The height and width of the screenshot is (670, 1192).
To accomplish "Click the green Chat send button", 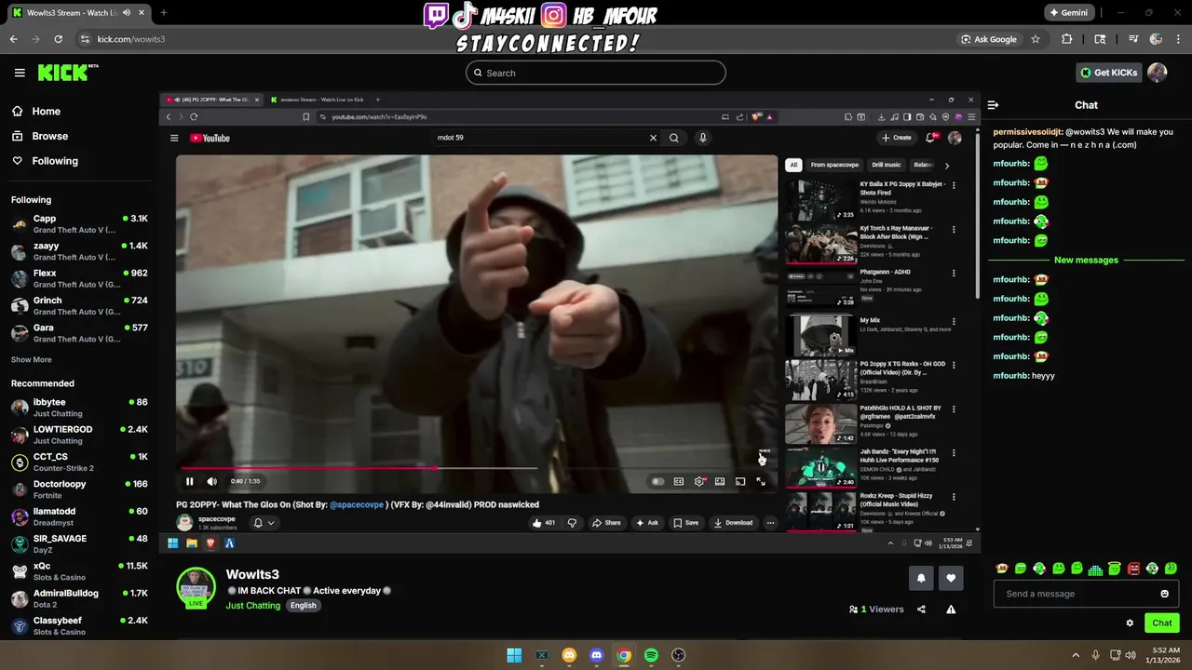I will [x=1162, y=623].
